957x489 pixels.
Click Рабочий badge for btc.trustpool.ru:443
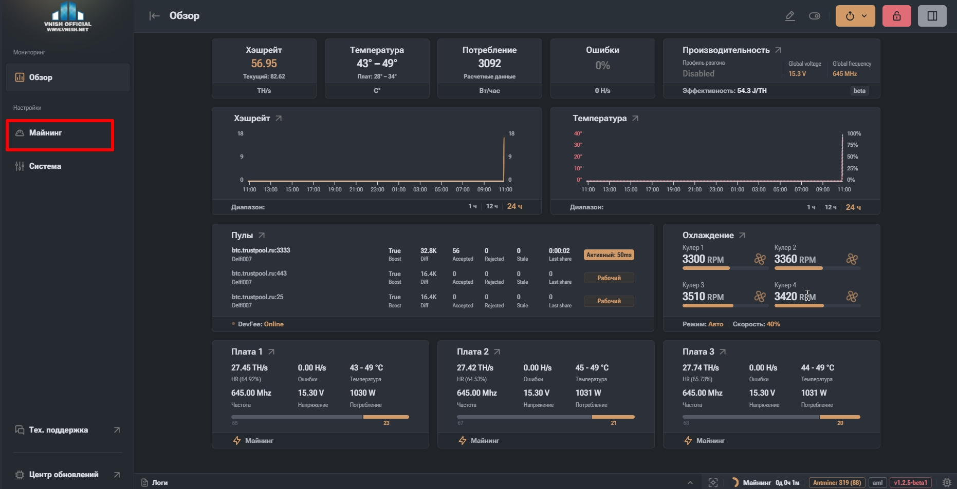click(x=609, y=278)
